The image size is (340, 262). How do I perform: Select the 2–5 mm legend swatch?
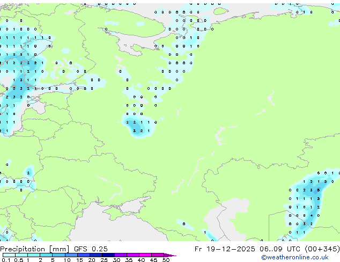pos(46,255)
